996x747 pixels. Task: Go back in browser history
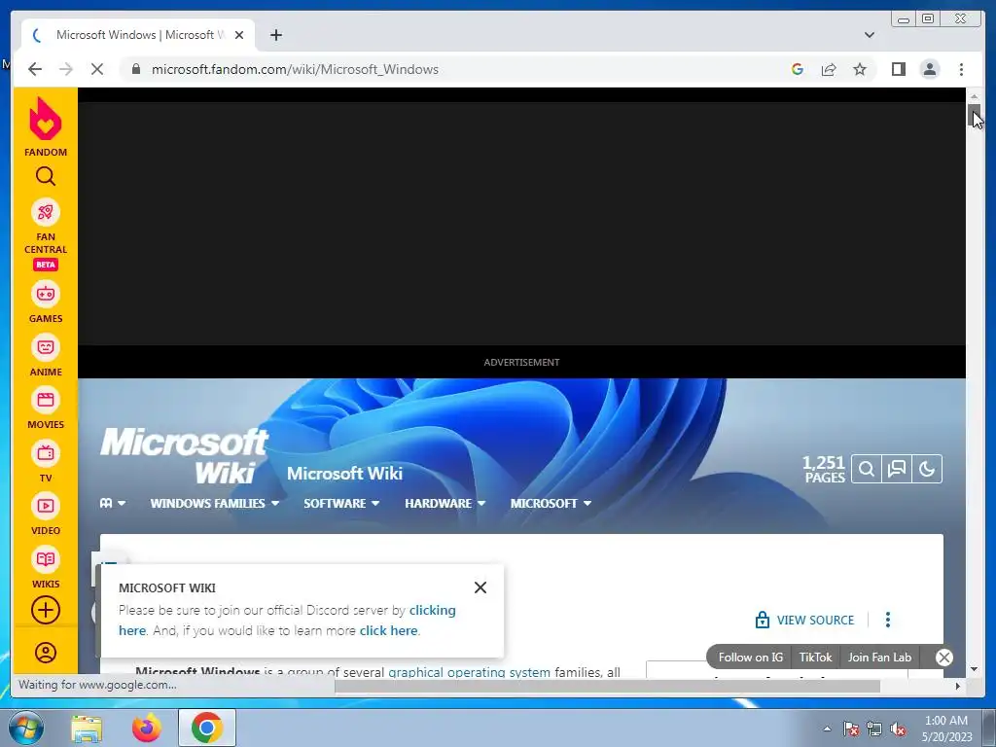[x=35, y=69]
